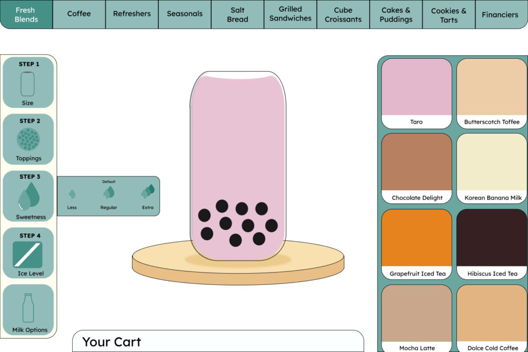Viewport: 528px width, 352px height.
Task: Open the Step 2 Toppings option
Action: click(28, 139)
